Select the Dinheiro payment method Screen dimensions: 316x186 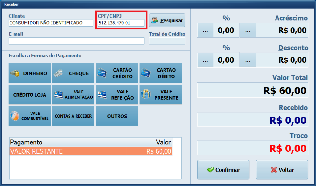pos(30,73)
